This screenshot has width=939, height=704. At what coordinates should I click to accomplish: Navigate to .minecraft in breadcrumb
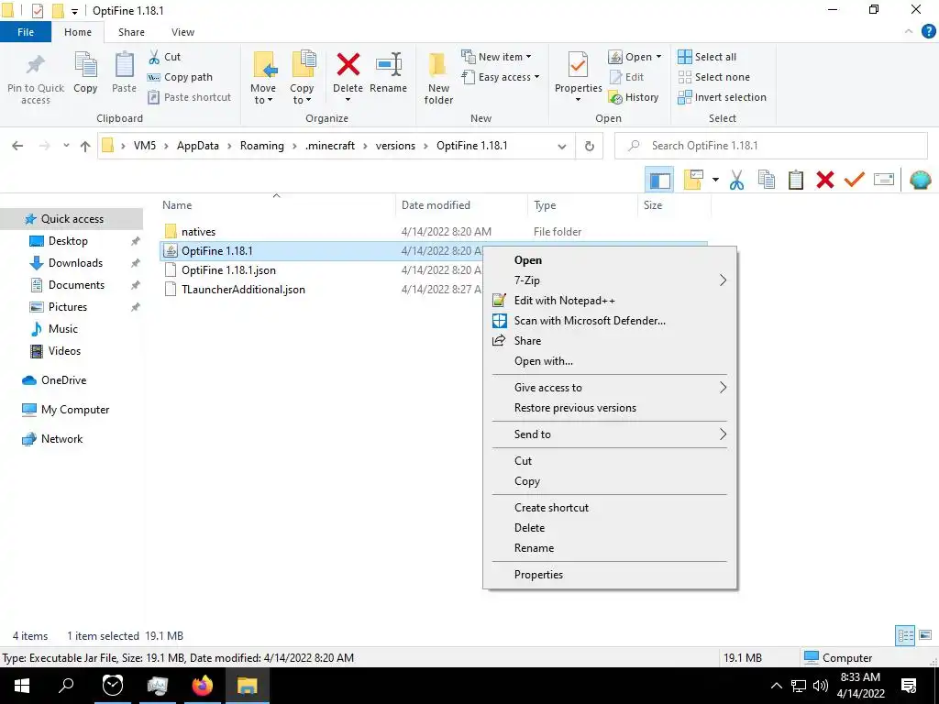click(x=330, y=146)
